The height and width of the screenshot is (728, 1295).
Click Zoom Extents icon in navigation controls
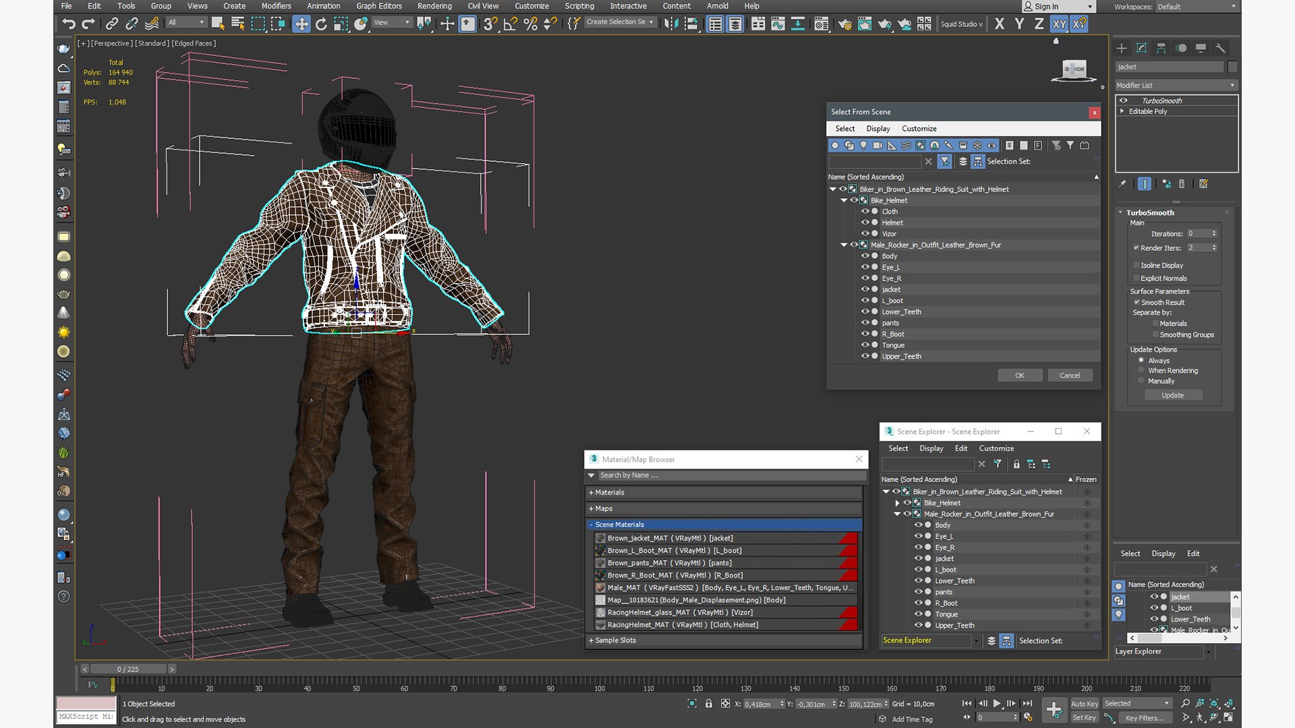1214,703
